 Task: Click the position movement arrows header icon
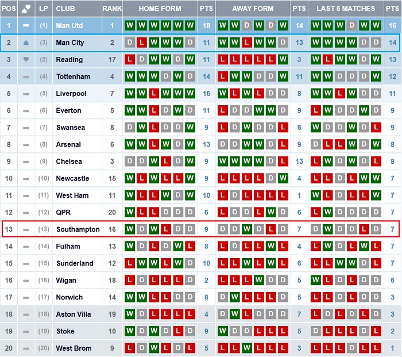[26, 9]
